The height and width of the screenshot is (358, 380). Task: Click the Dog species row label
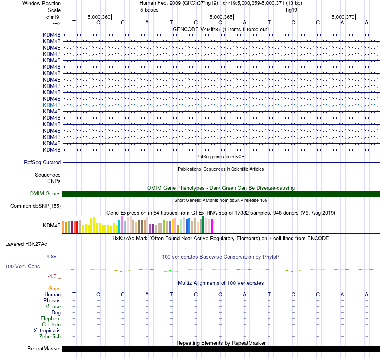pyautogui.click(x=56, y=313)
